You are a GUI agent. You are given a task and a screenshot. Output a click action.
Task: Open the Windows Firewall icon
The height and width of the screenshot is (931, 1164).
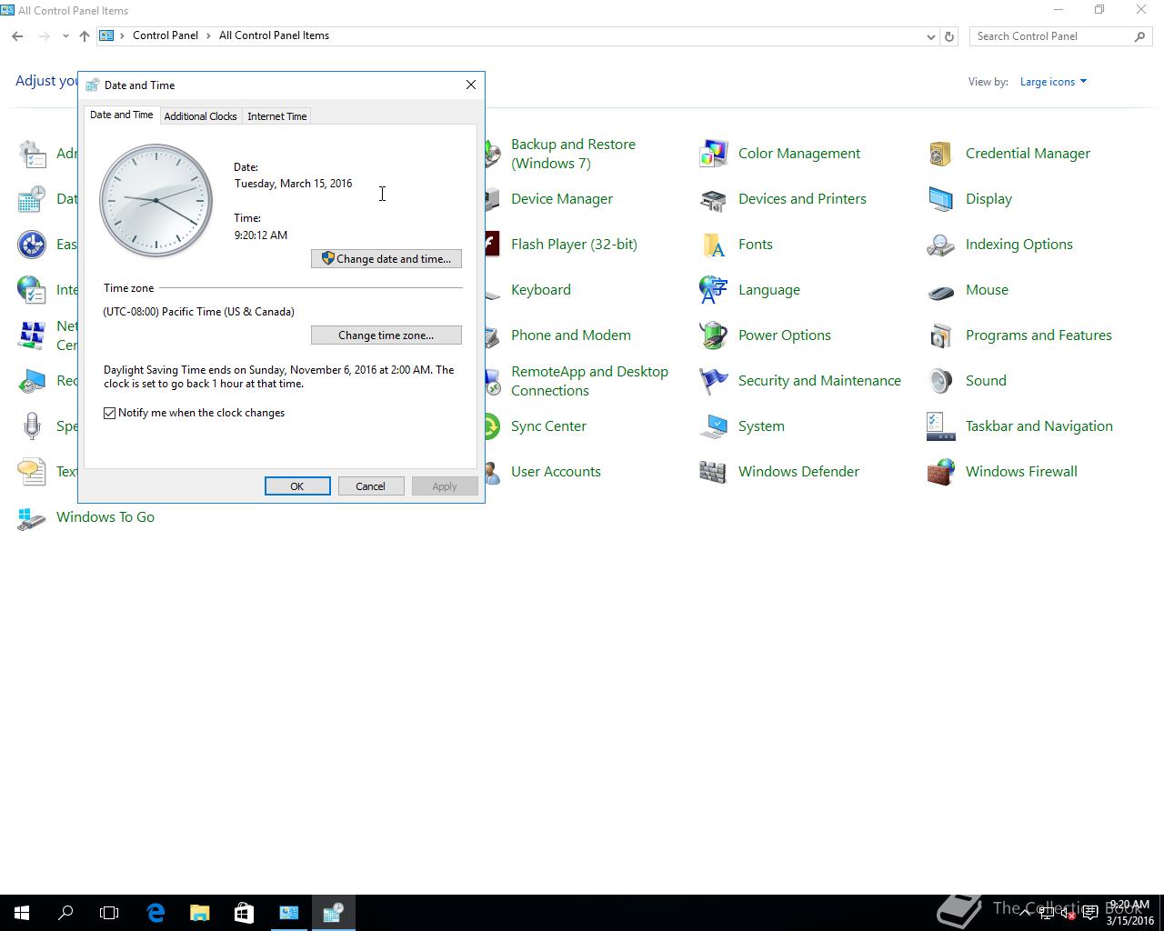[x=940, y=472]
